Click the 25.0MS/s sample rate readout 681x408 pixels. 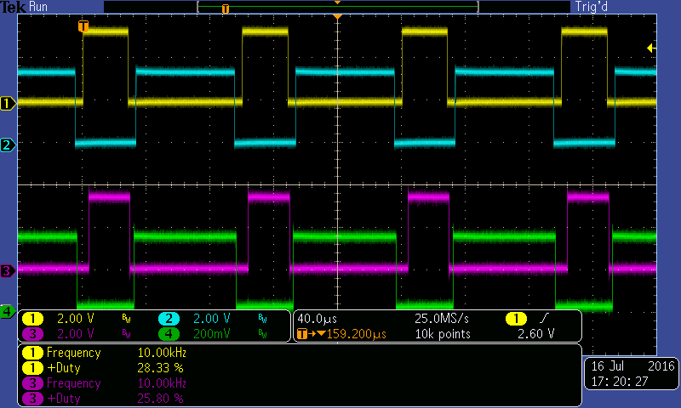tap(442, 319)
